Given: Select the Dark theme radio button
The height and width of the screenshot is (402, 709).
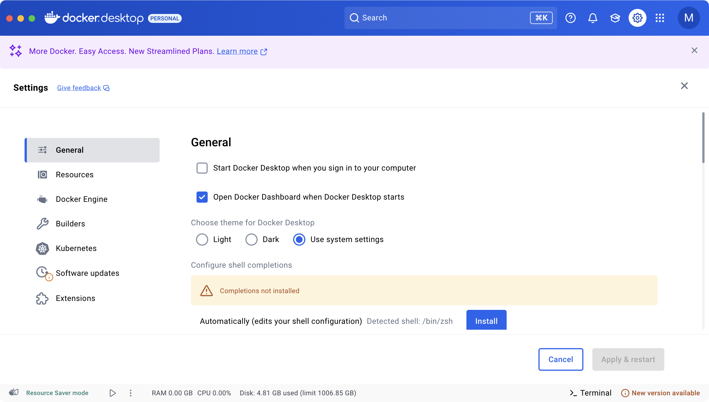Looking at the screenshot, I should [x=251, y=240].
